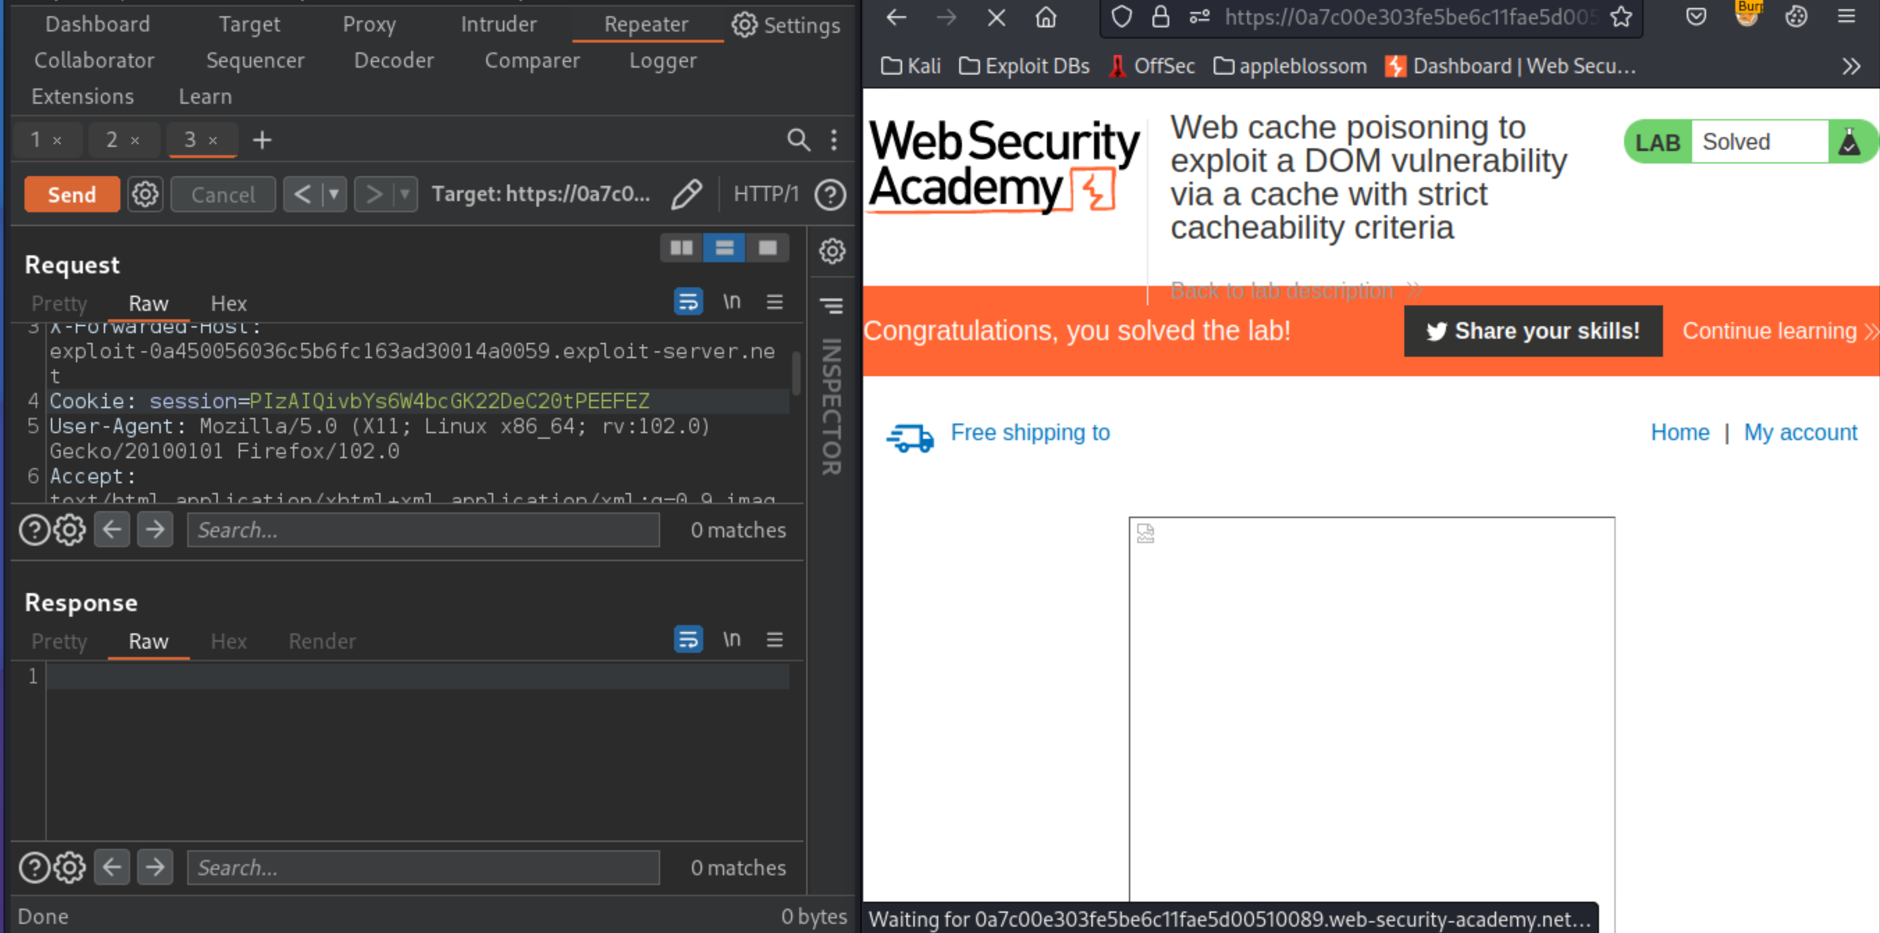Switch to the Target tab

(x=249, y=24)
